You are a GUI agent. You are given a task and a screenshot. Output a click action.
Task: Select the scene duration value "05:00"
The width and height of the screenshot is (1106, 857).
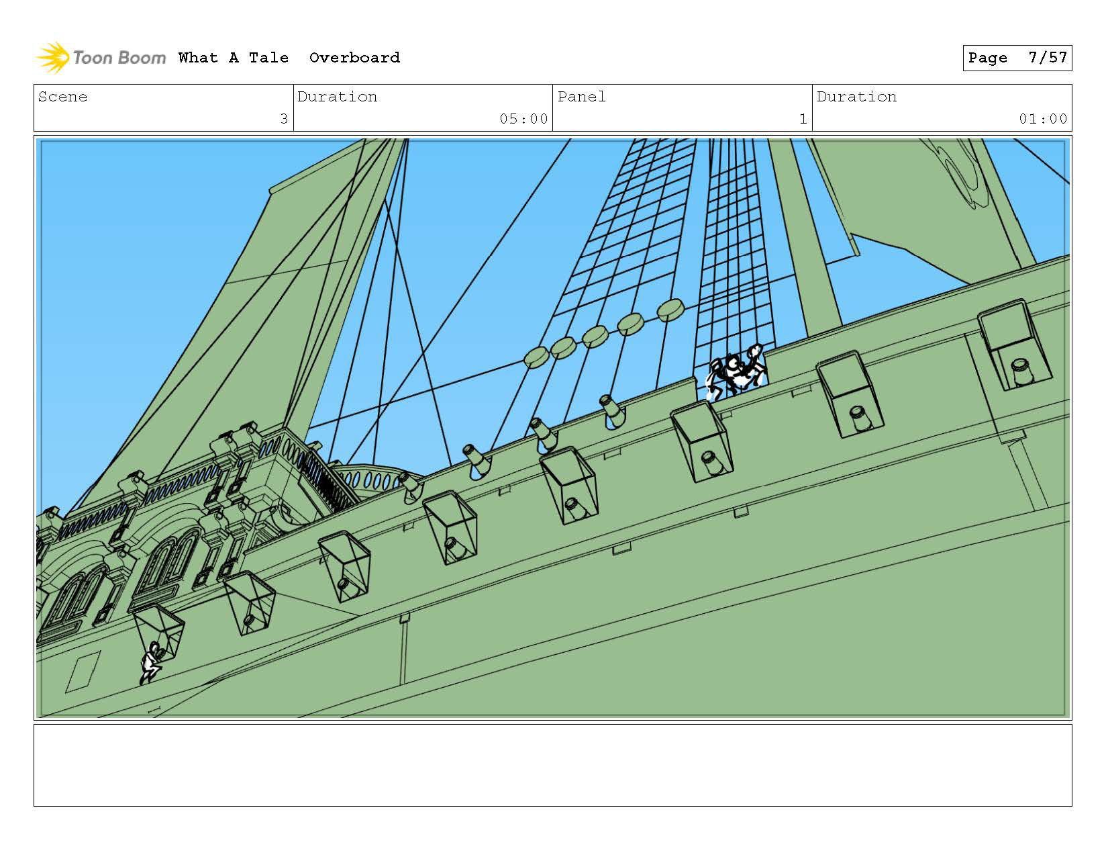point(523,119)
